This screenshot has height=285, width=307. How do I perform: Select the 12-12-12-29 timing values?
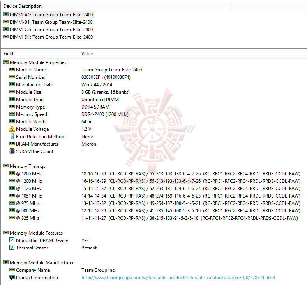pos(191,211)
